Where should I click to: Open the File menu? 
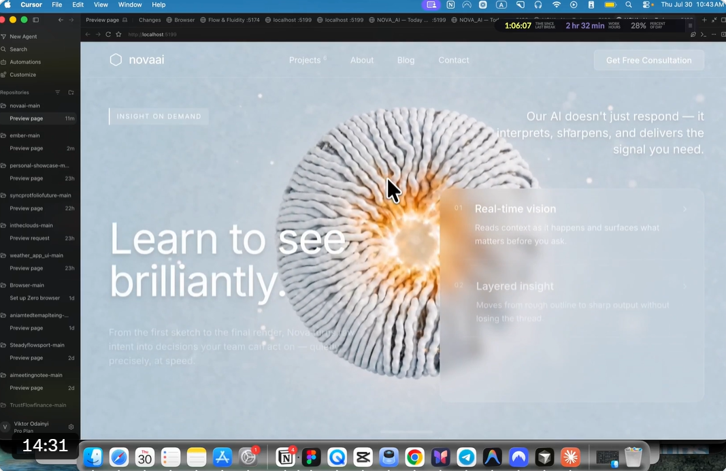click(57, 5)
